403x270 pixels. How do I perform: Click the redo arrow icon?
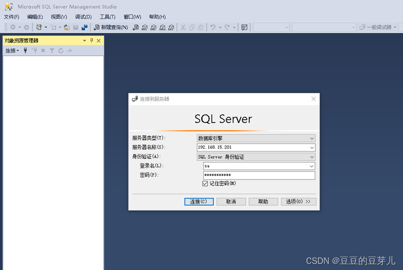[227, 27]
